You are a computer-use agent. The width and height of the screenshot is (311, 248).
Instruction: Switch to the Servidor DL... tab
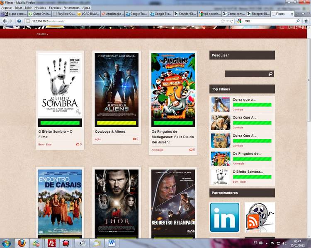(185, 14)
